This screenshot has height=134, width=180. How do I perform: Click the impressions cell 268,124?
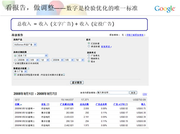pyautogui.click(x=70, y=121)
